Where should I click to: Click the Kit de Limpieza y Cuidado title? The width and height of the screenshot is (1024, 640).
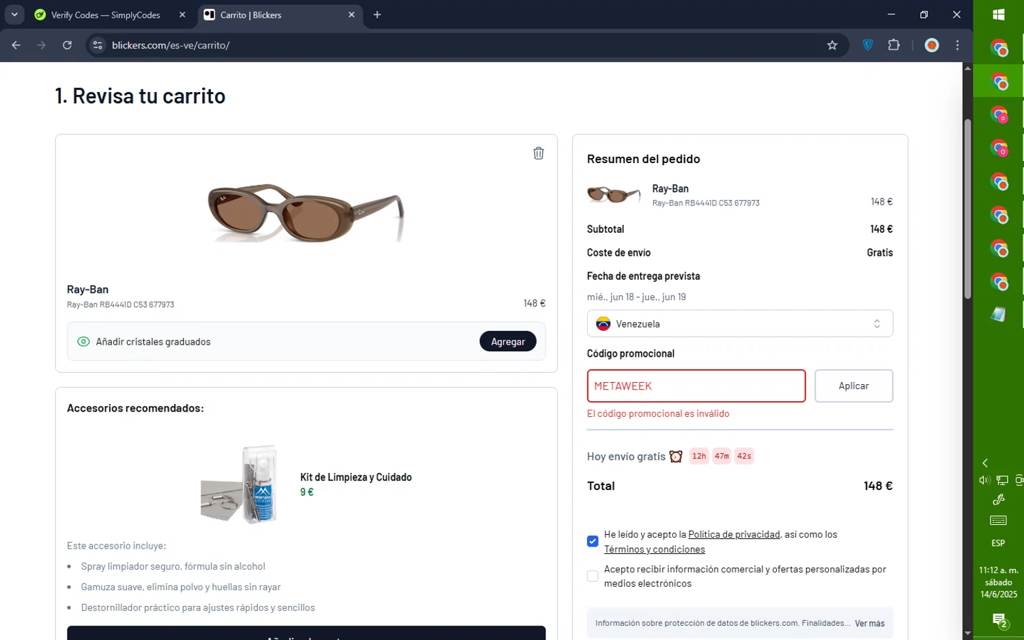point(356,478)
